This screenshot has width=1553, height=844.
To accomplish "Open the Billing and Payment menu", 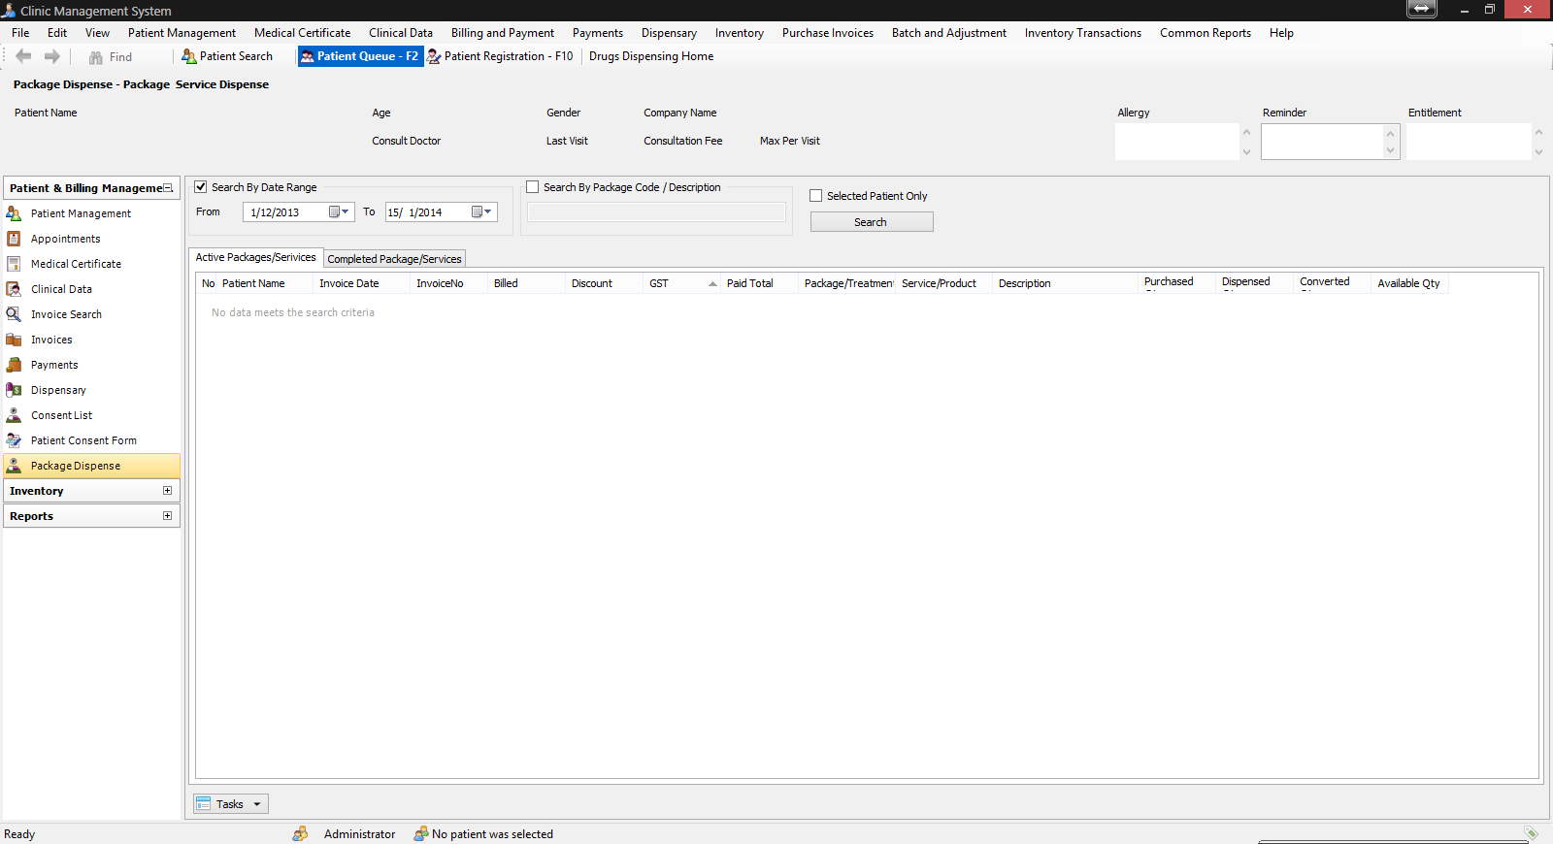I will (503, 33).
